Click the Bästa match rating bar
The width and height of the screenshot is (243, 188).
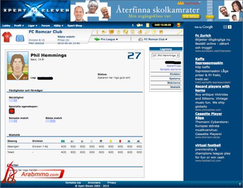(51, 121)
